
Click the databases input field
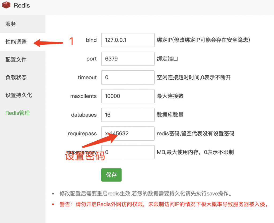(128, 115)
